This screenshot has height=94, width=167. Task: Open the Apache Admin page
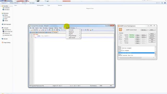(x=144, y=35)
